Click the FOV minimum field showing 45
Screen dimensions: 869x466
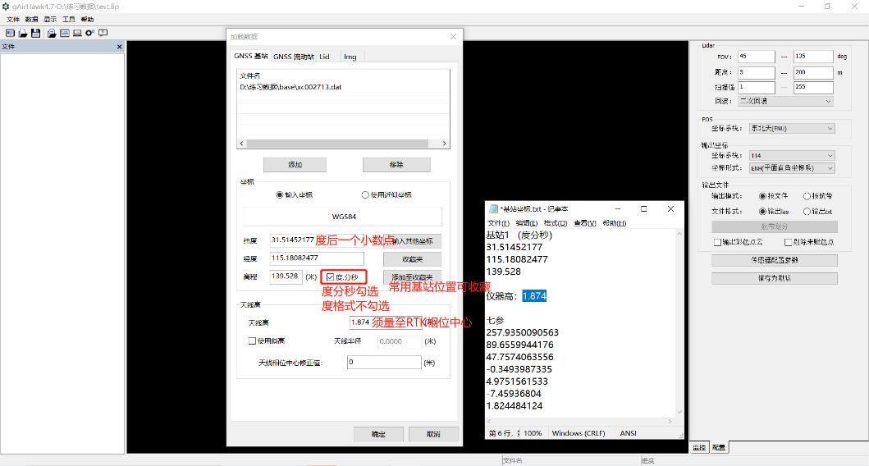(756, 57)
